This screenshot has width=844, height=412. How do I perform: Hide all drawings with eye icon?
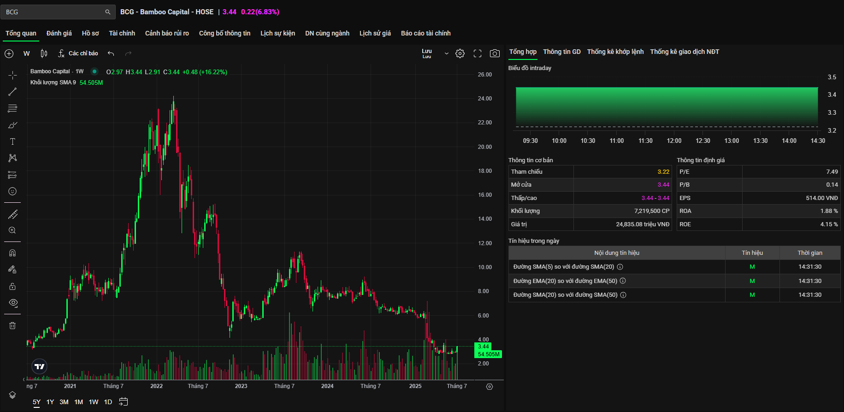click(x=12, y=303)
